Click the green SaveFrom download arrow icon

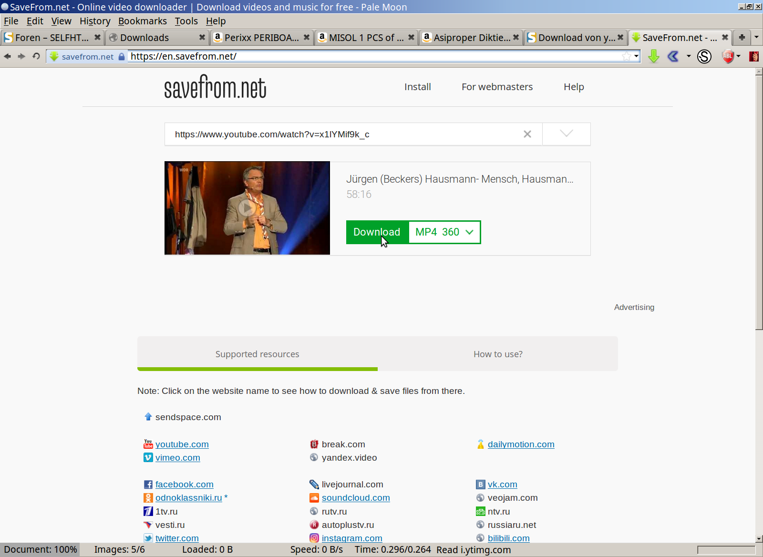653,56
